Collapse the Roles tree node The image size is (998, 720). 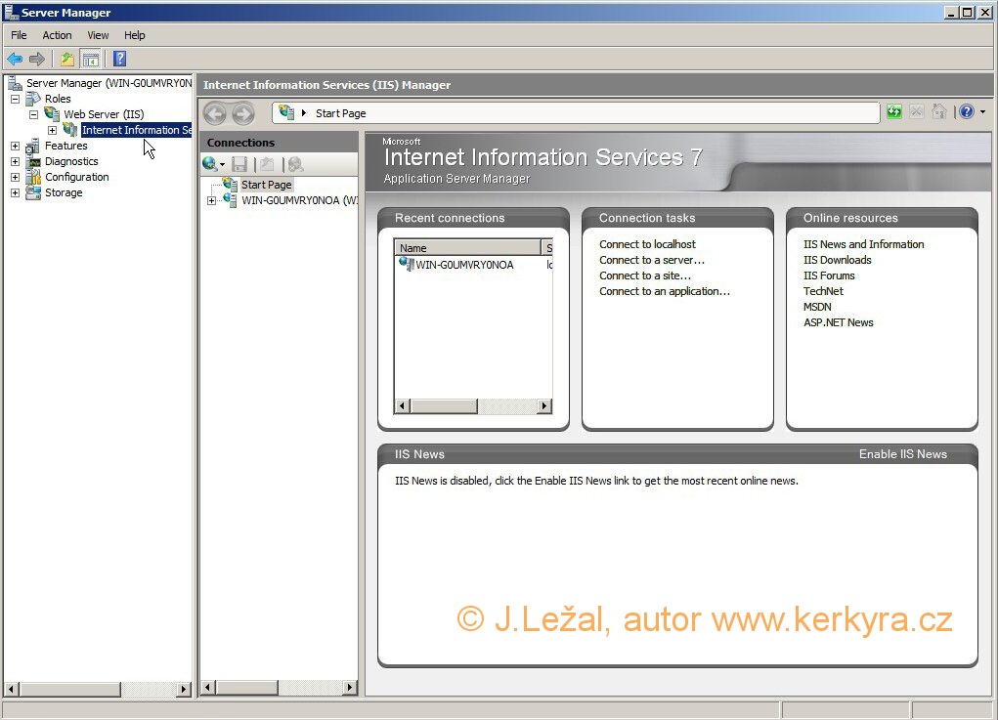coord(15,100)
